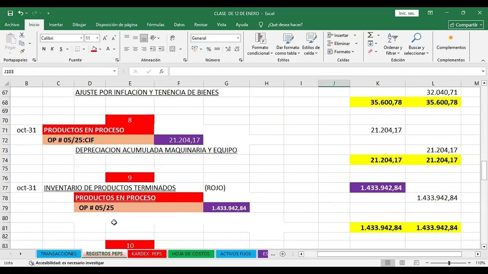Apply the borders icon to cells
This screenshot has height=274, width=488.
tap(77, 49)
